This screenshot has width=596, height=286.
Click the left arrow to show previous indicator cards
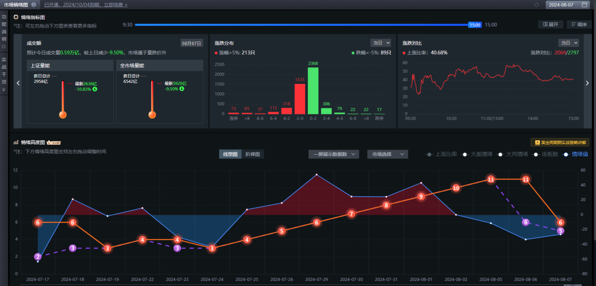click(x=18, y=83)
